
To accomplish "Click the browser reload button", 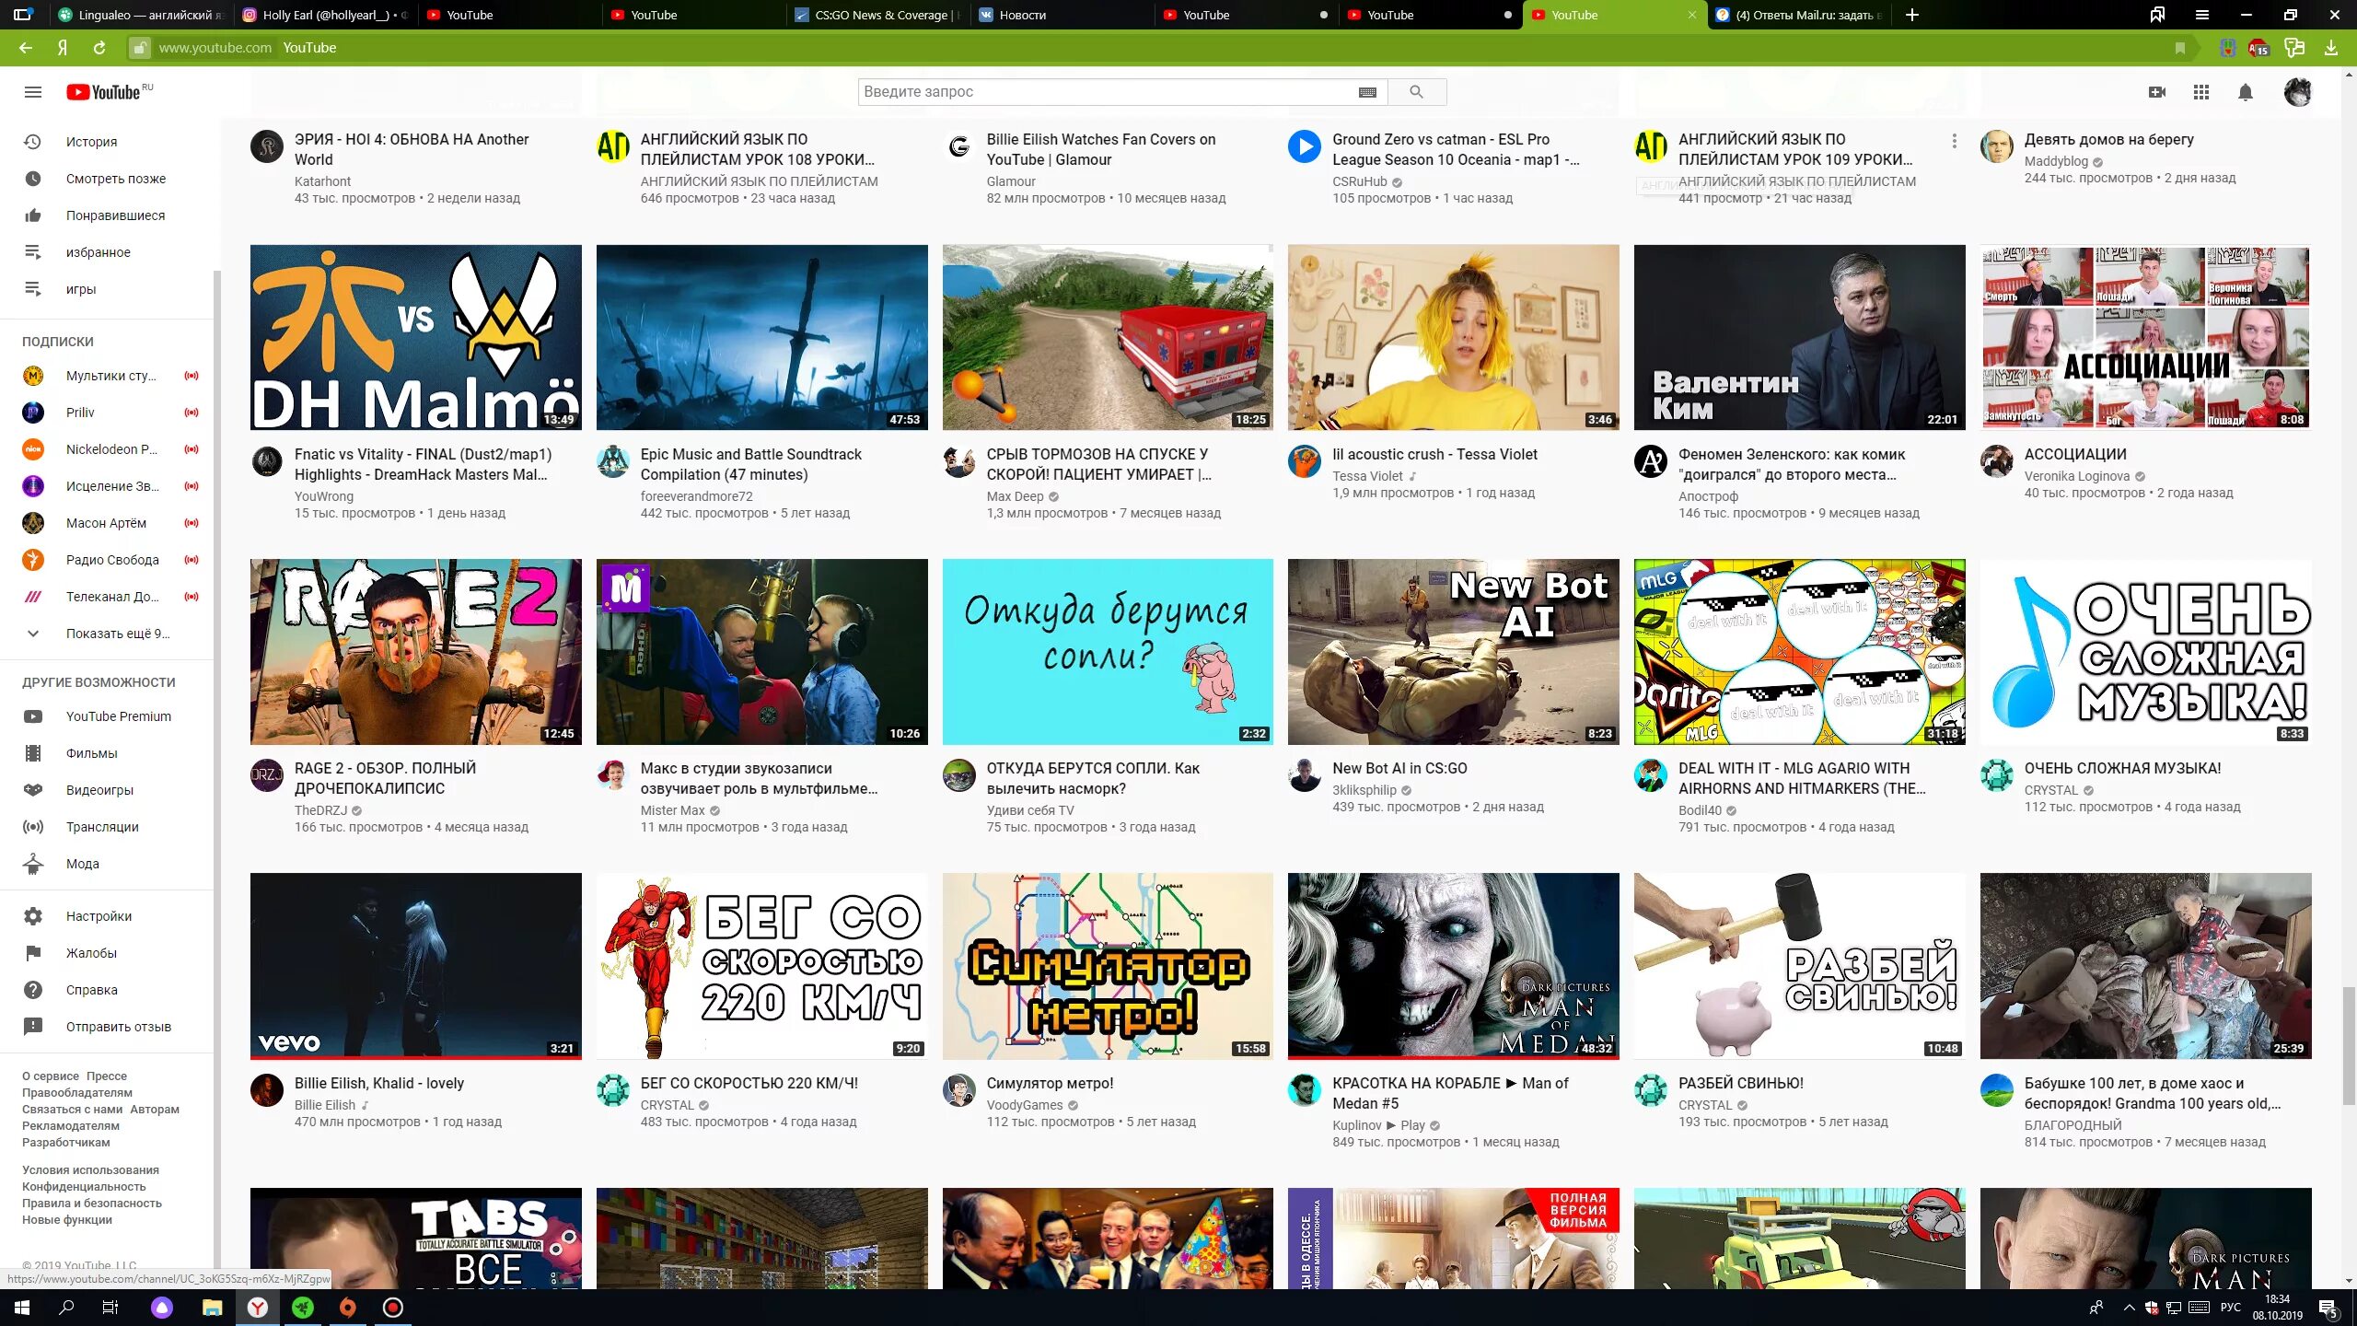I will click(x=99, y=48).
